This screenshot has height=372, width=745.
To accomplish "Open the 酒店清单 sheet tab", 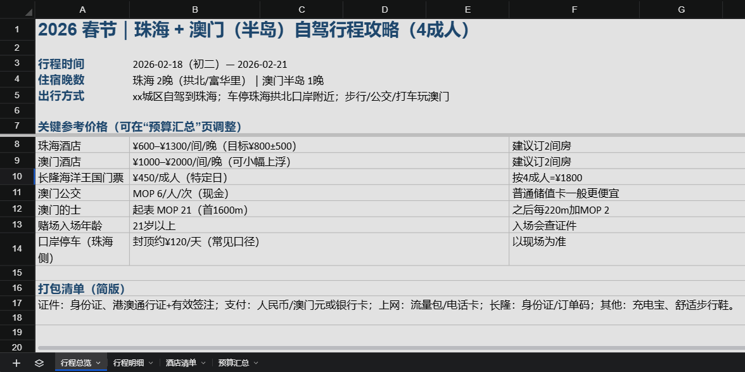I will 181,363.
